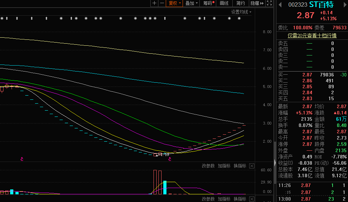The height and width of the screenshot is (202, 348).
Task: Toggle the 筹码 chip distribution view
Action: pos(209,3)
